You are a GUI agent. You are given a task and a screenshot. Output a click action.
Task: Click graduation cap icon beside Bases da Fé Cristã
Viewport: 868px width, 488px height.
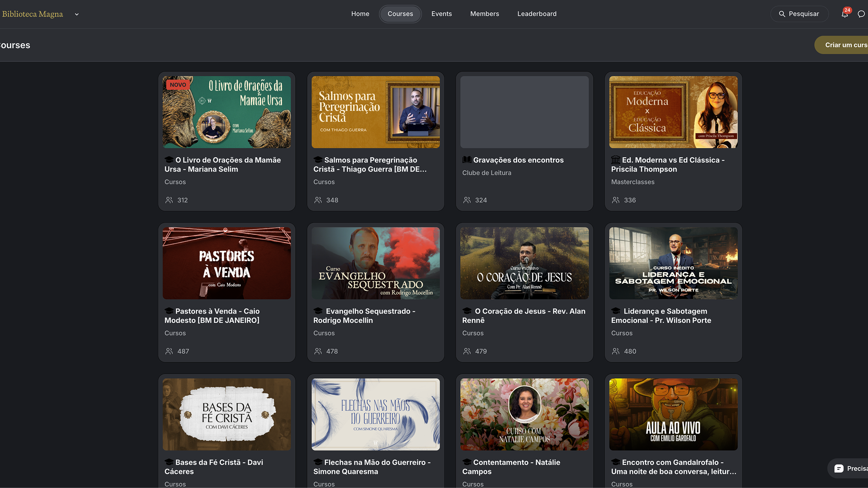pyautogui.click(x=169, y=462)
